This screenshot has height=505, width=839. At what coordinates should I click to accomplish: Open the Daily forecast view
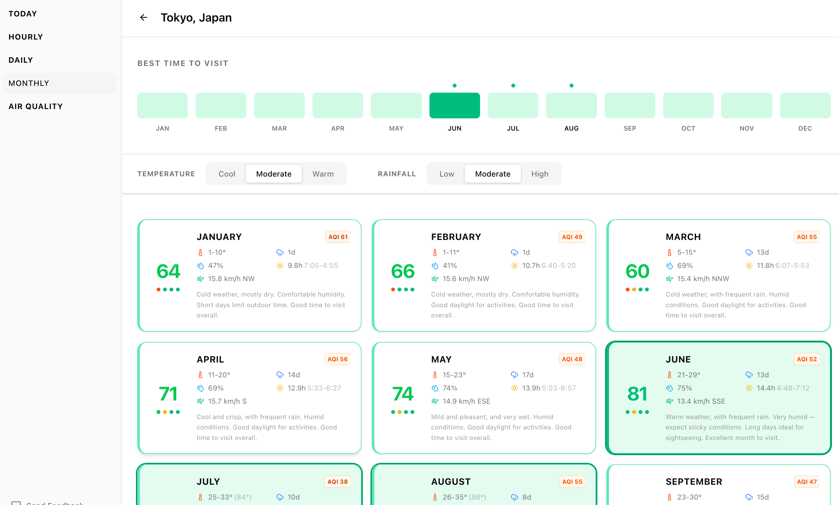(x=21, y=60)
